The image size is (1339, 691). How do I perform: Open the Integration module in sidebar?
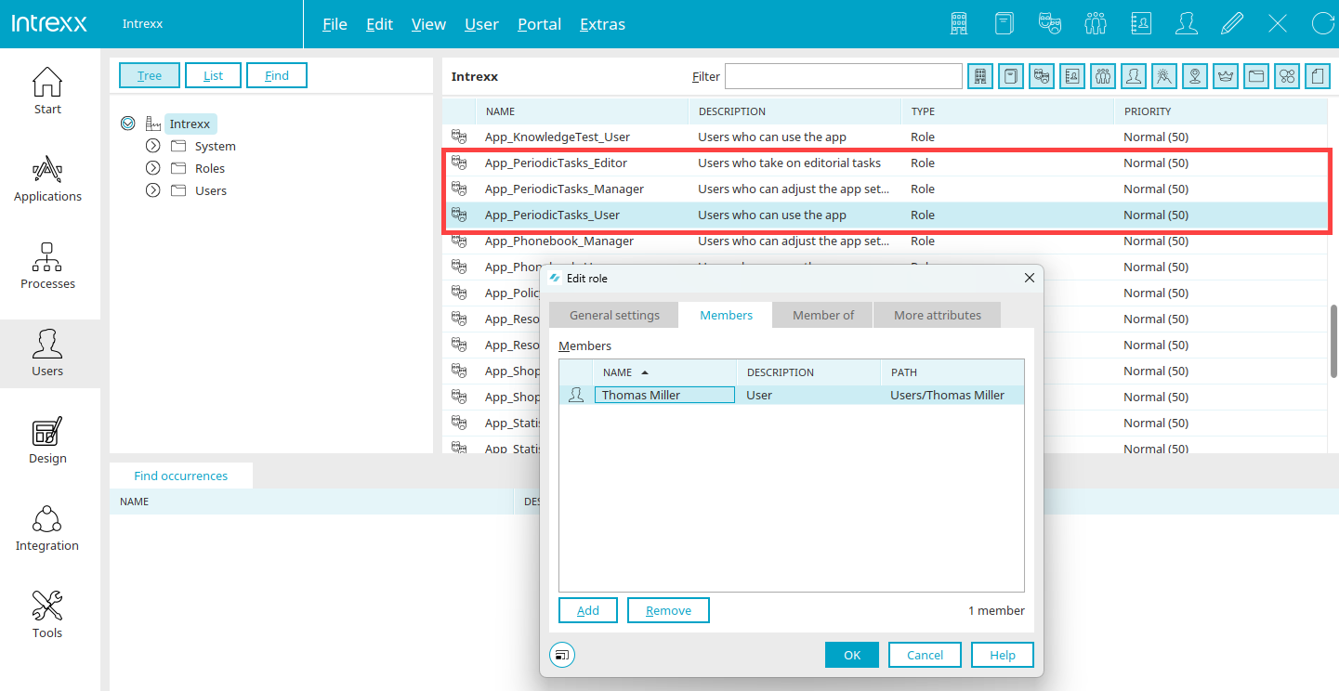click(47, 528)
